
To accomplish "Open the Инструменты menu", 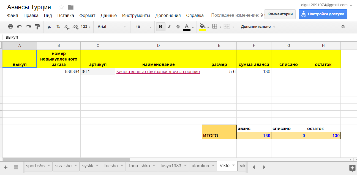I will 136,16.
